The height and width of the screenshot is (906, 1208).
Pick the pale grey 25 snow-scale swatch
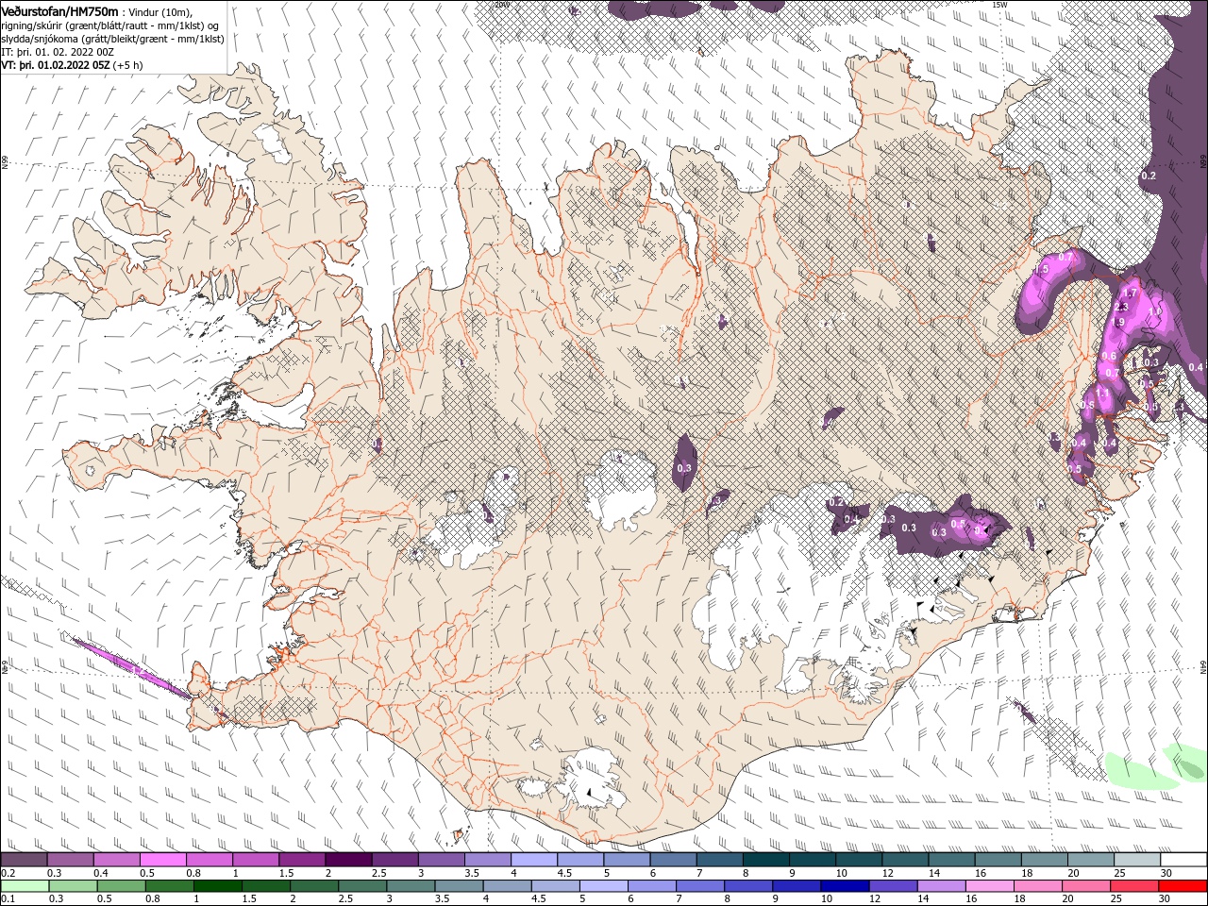1136,860
